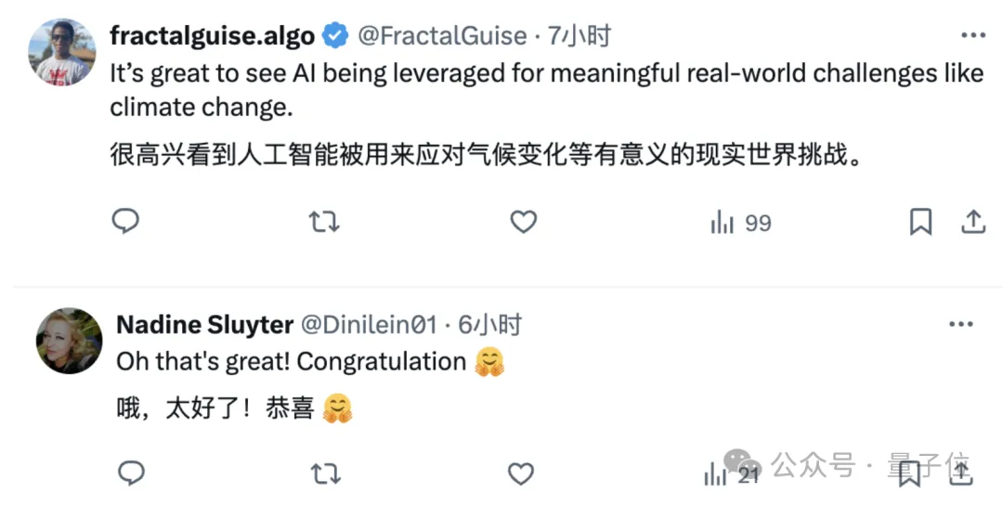Visit the @FractalGuise handle link
Image resolution: width=1003 pixels, height=506 pixels.
pos(442,36)
